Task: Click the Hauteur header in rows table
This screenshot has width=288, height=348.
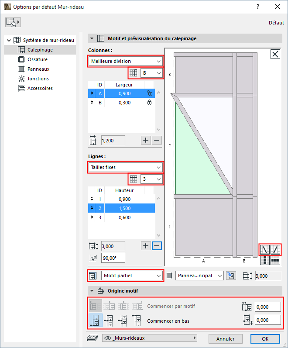Action: [x=124, y=190]
